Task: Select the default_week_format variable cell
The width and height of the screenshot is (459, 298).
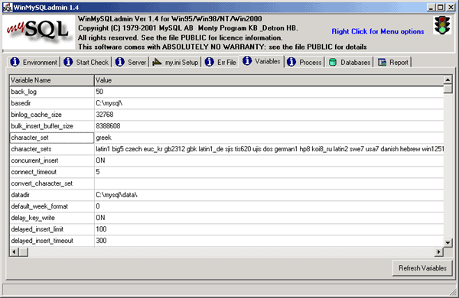Action: [x=52, y=206]
